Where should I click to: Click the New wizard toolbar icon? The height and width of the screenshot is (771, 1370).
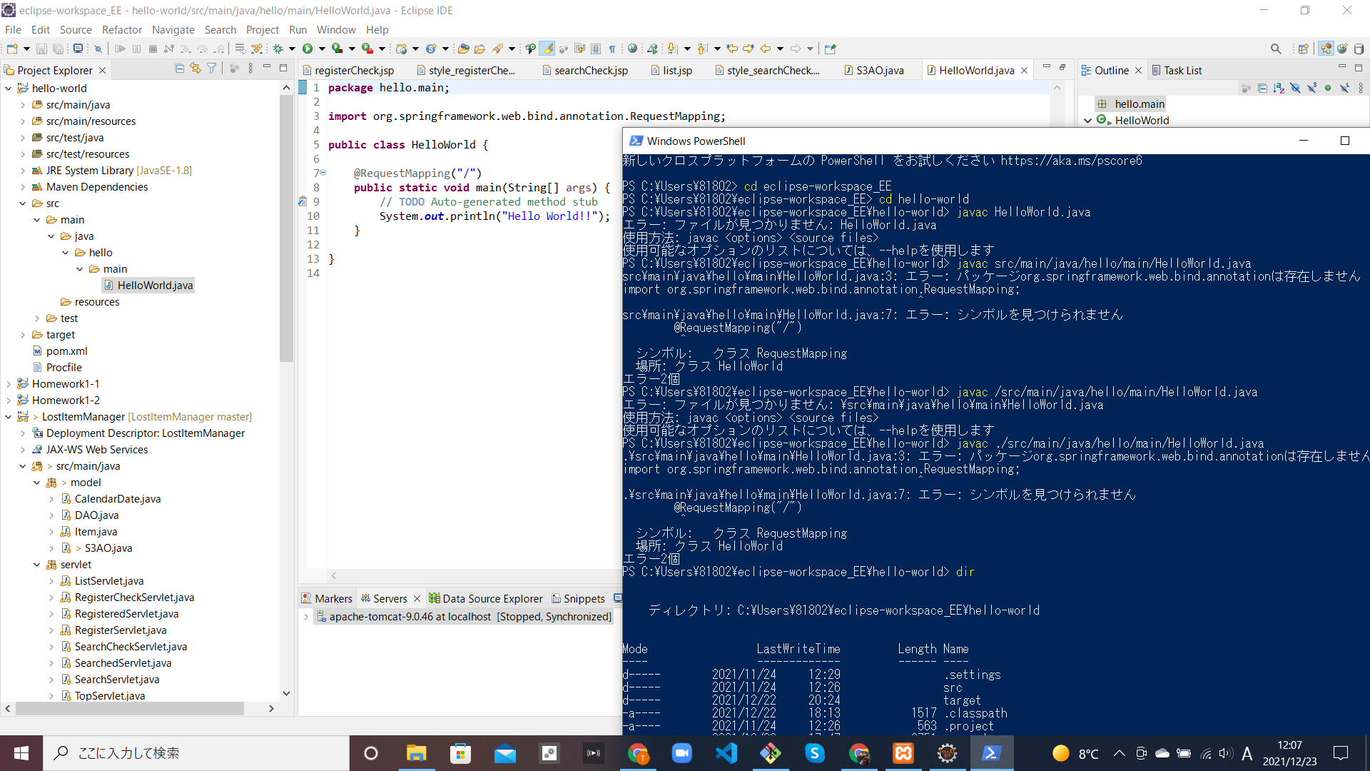tap(12, 49)
